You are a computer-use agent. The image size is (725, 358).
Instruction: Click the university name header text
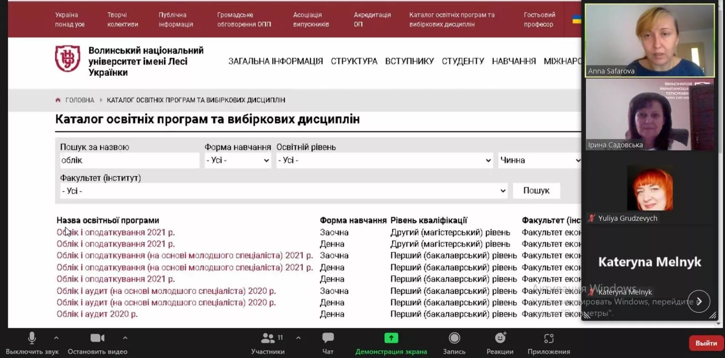pyautogui.click(x=146, y=61)
